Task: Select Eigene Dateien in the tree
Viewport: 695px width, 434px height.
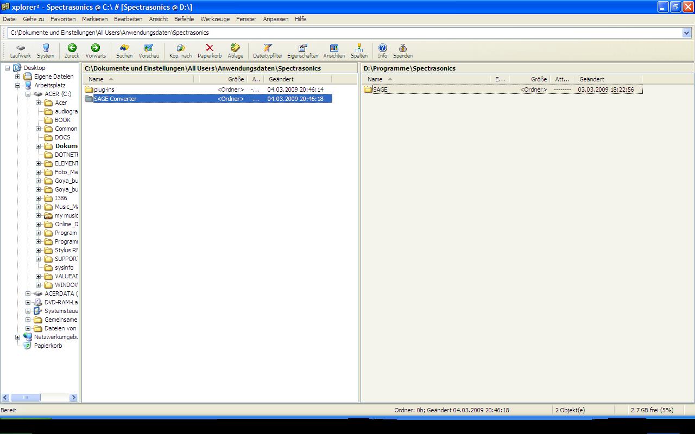Action: click(x=54, y=76)
